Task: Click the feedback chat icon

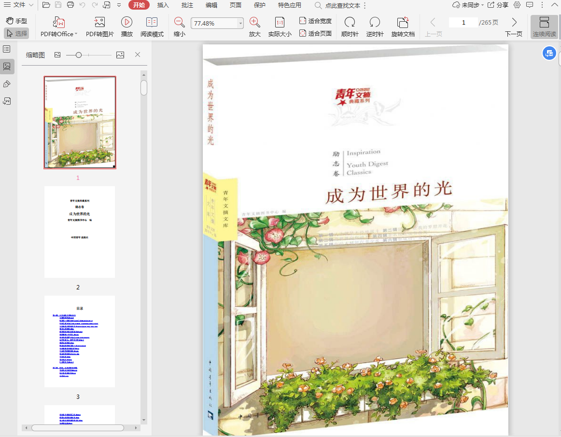Action: pyautogui.click(x=530, y=5)
